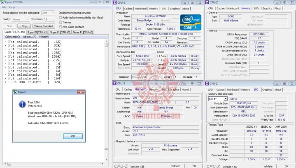Click the CPU-Z icon in SPD window title
Image resolution: width=296 pixels, height=168 pixels.
(x=207, y=84)
